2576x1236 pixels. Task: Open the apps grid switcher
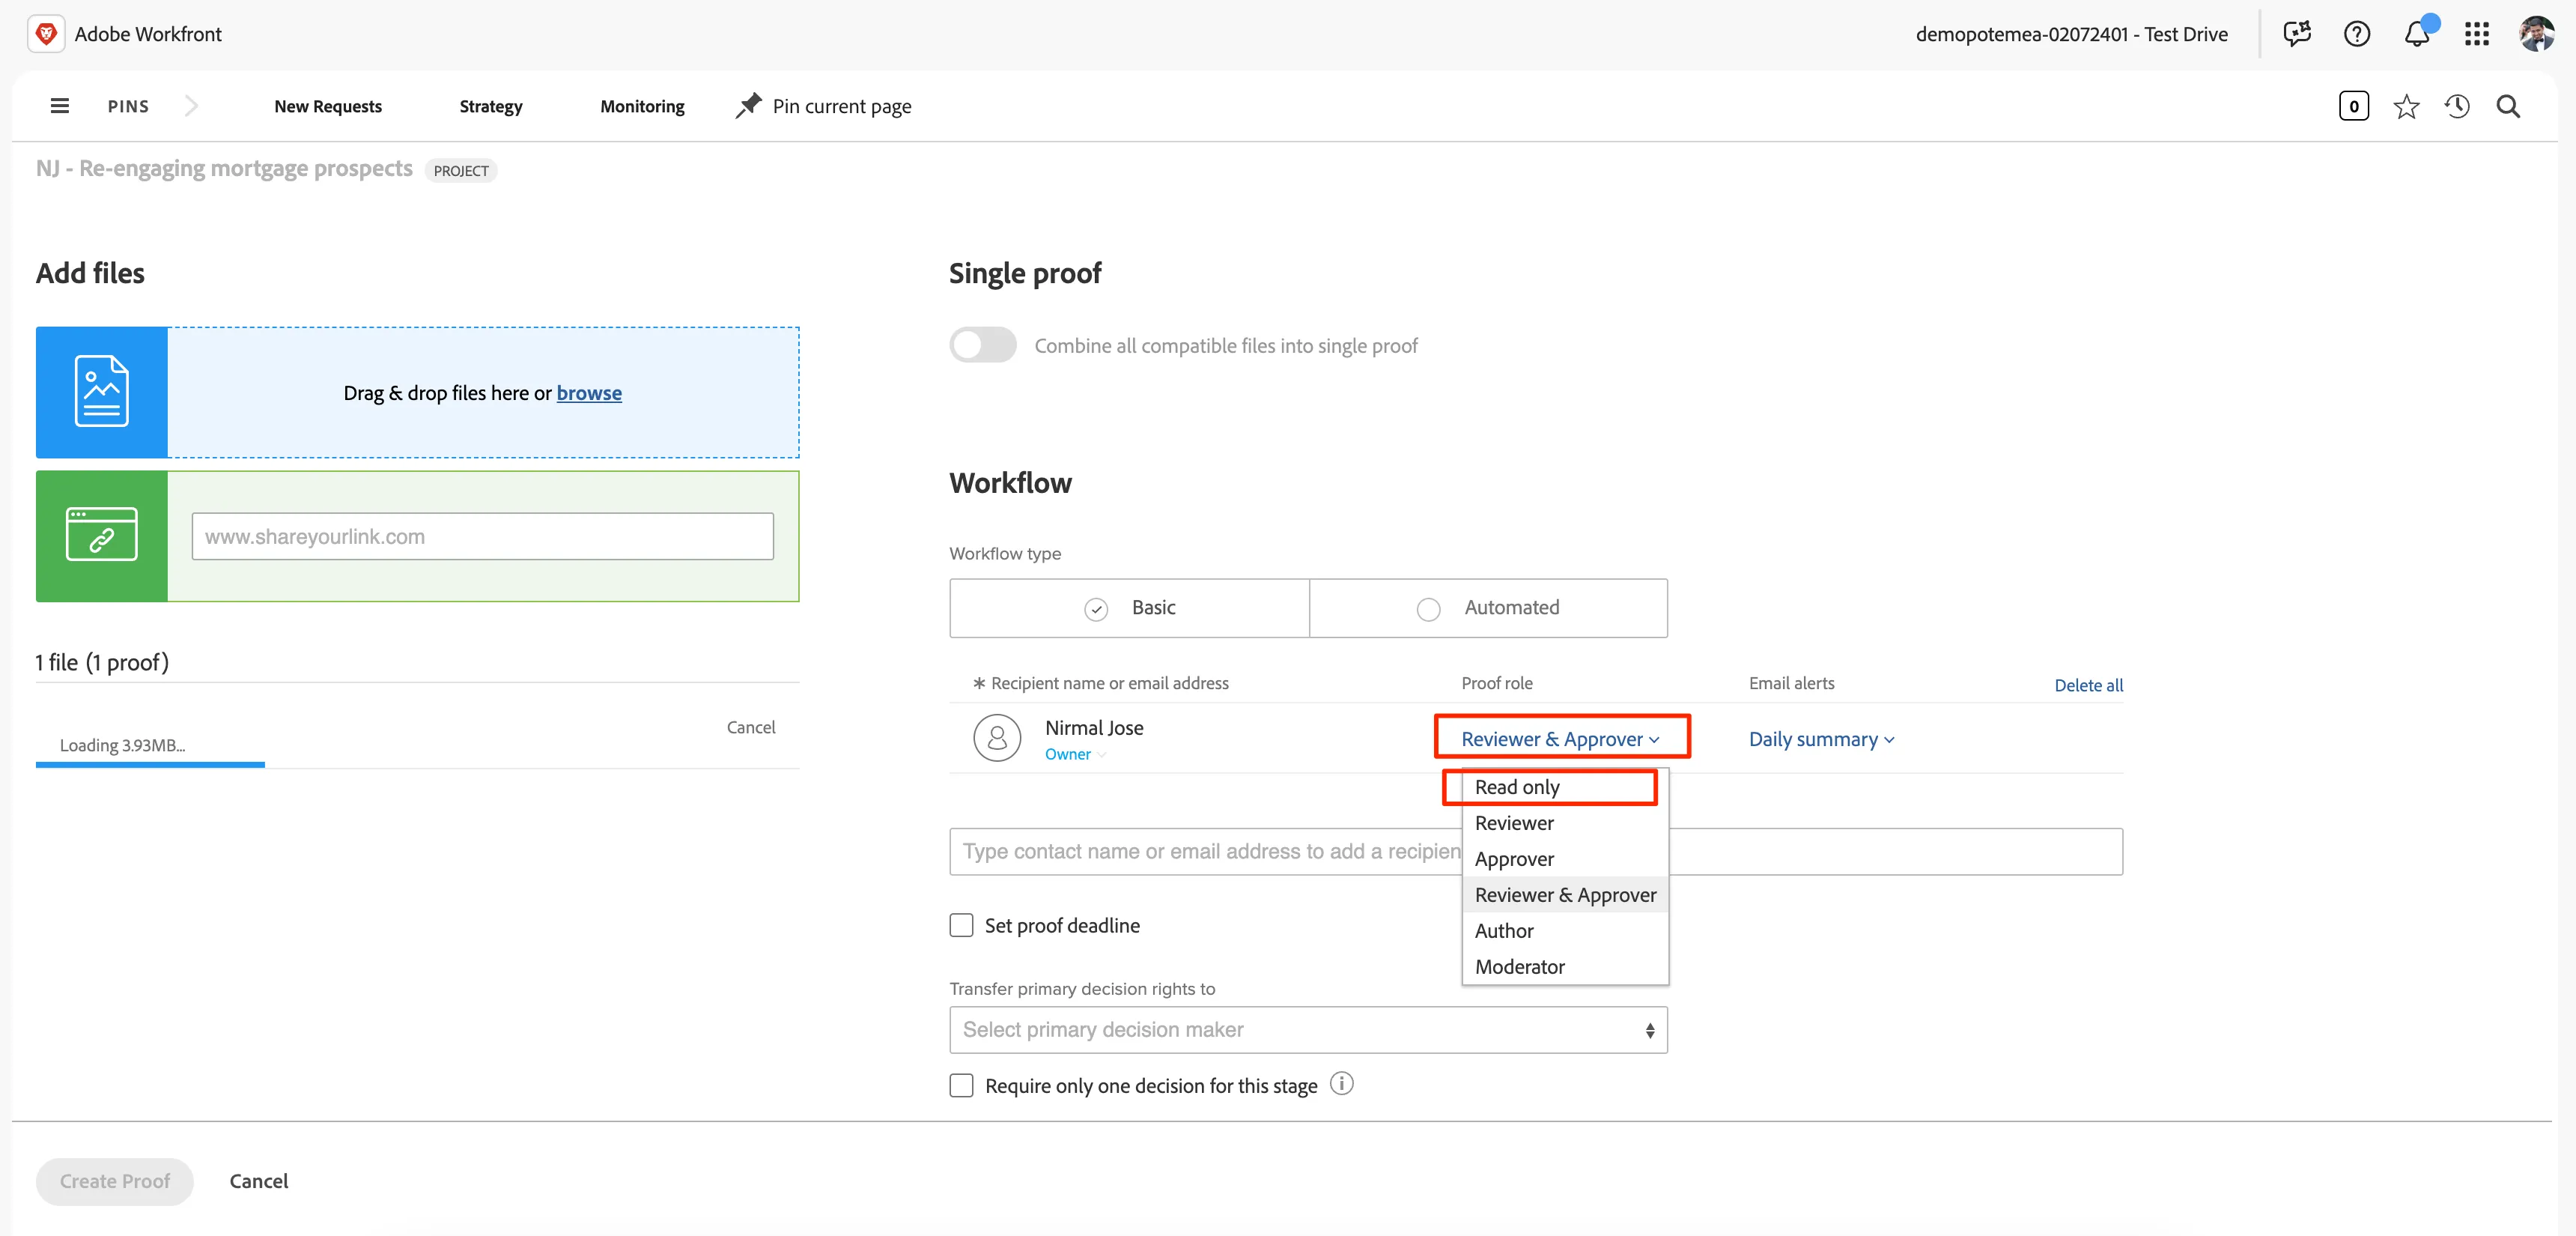pyautogui.click(x=2477, y=34)
